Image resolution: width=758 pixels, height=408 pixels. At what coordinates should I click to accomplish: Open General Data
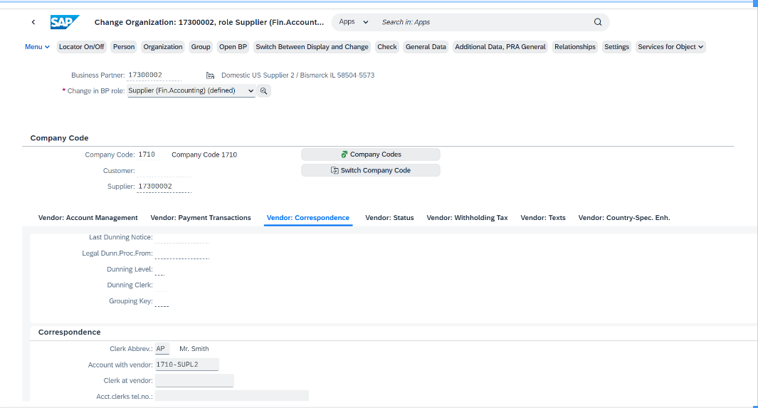coord(426,47)
